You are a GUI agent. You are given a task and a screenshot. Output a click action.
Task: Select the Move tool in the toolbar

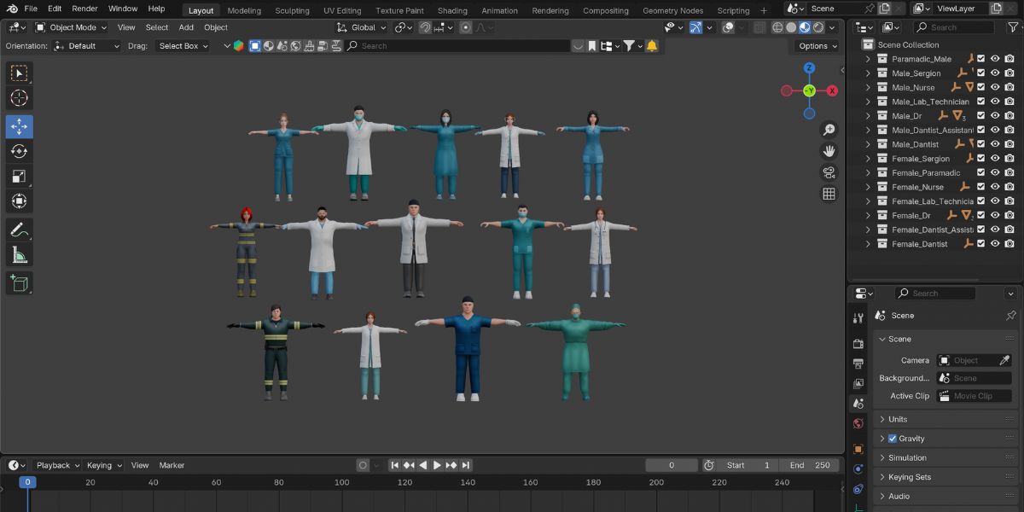point(19,124)
